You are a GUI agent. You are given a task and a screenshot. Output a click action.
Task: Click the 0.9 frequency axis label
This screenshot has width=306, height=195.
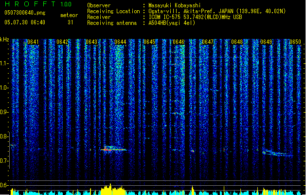[x=4, y=112]
